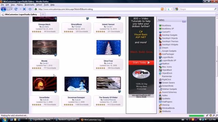Click the download badge on SnowGlobe thumbnail
The width and height of the screenshot is (218, 122).
click(56, 91)
